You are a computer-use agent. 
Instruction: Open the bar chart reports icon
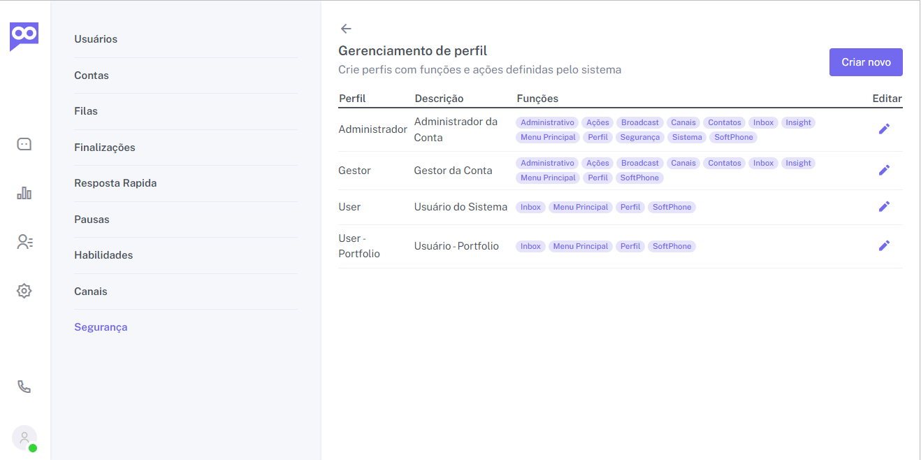pos(24,193)
